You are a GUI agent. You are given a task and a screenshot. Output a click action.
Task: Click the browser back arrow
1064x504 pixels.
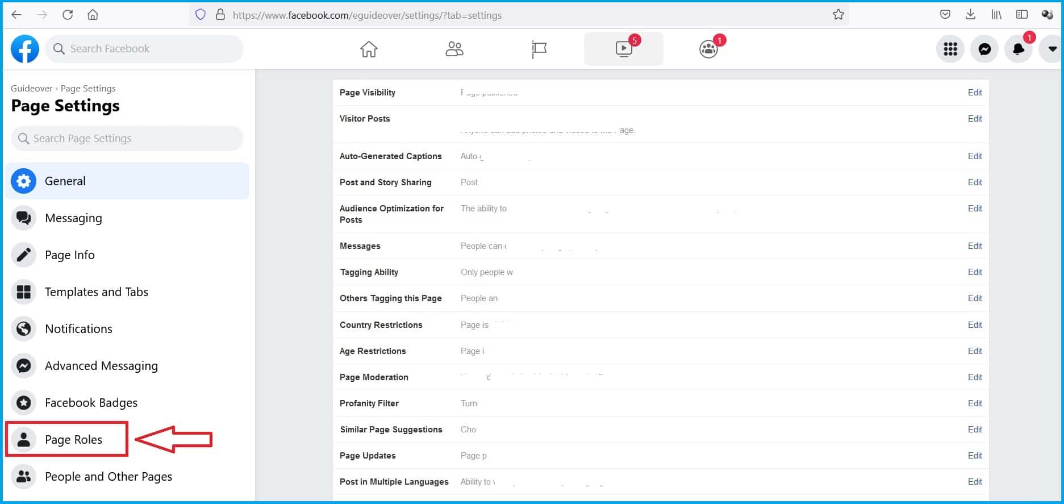tap(16, 15)
